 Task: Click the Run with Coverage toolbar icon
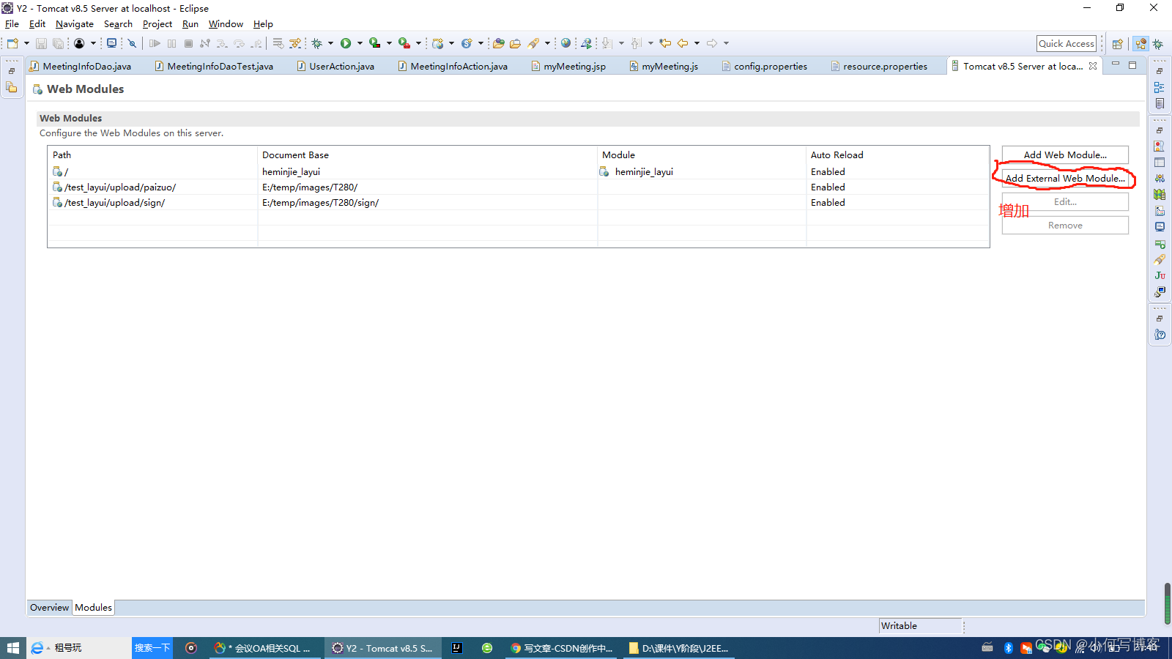click(374, 43)
